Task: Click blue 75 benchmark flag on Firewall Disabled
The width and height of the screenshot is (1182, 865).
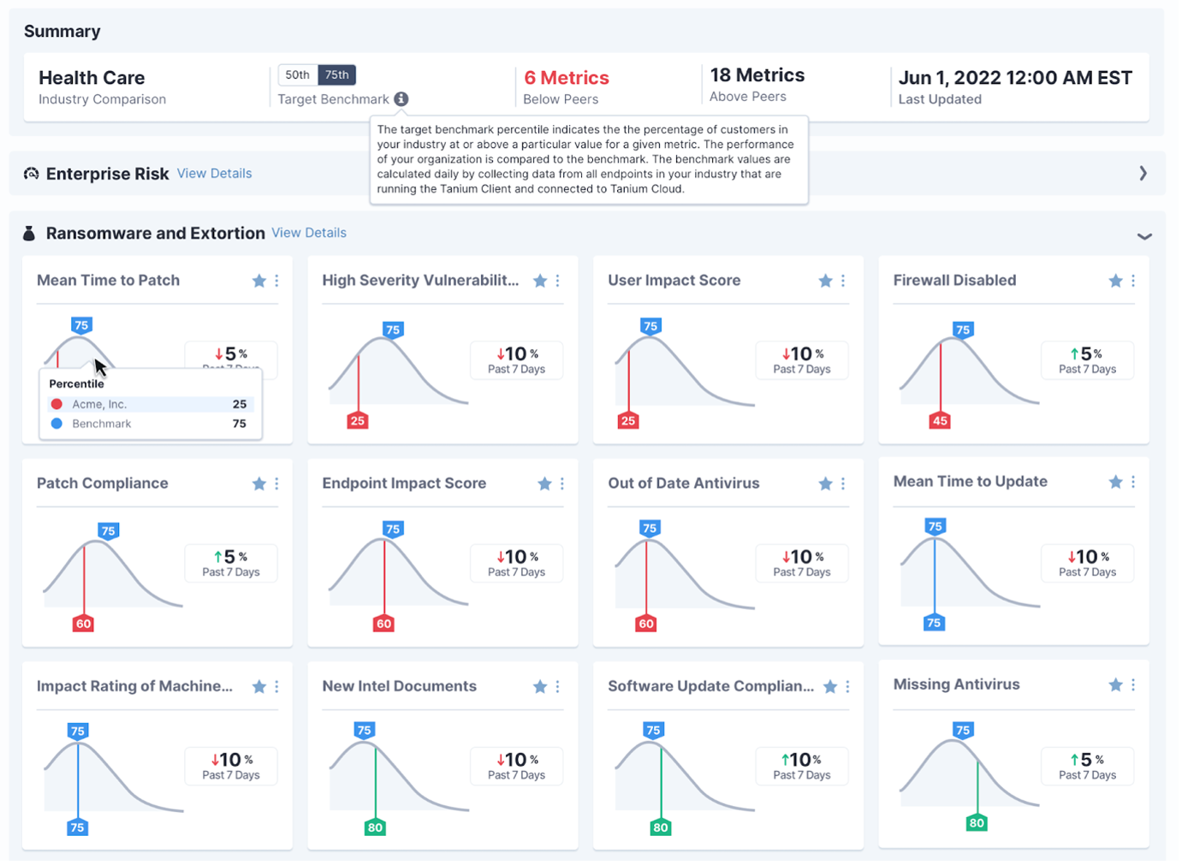Action: 963,330
